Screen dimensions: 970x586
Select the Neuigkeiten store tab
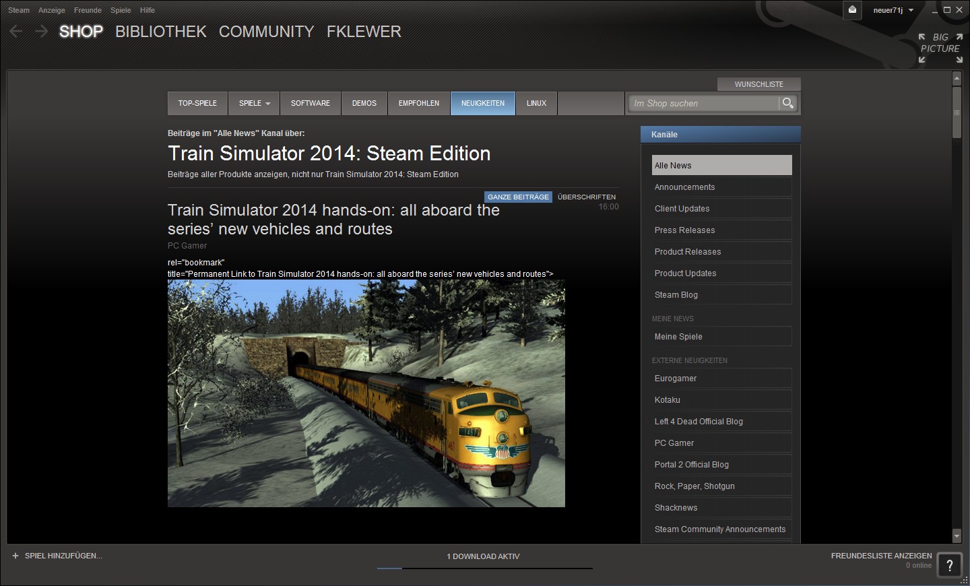[483, 103]
